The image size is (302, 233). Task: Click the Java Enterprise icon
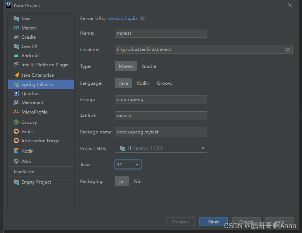tap(17, 75)
